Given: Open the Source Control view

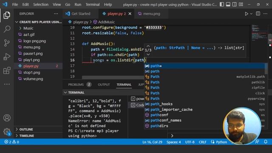Looking at the screenshot, I should point(7,43).
